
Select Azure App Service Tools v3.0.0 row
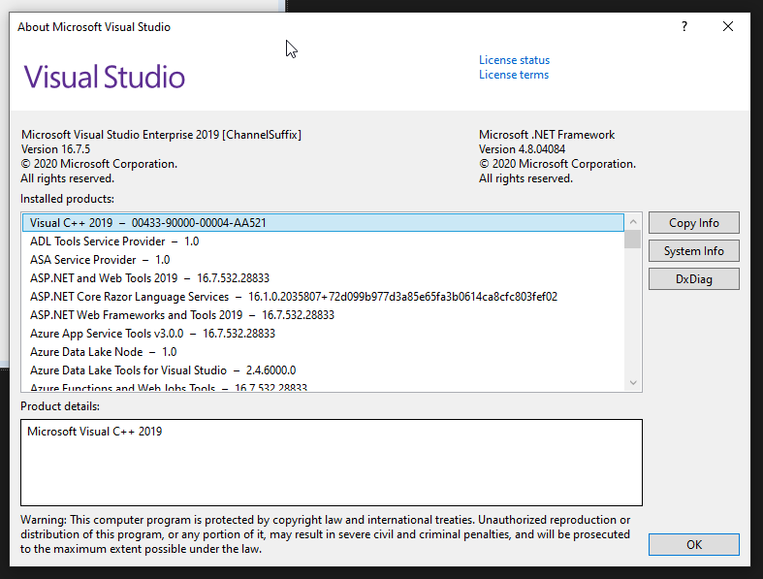[323, 334]
